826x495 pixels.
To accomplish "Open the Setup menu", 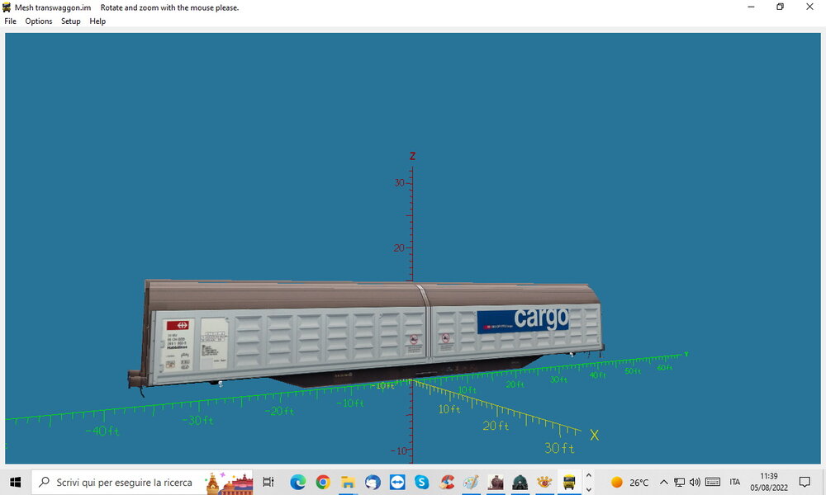I will [70, 21].
